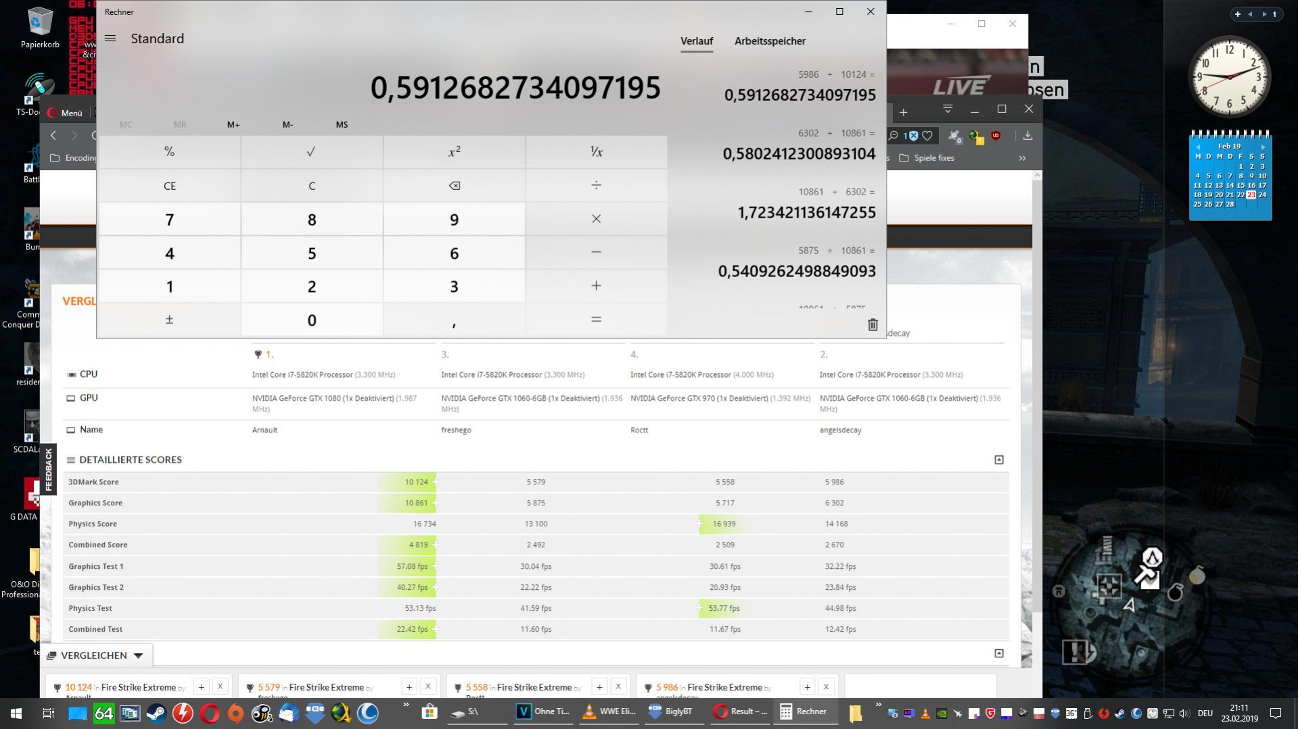1298x729 pixels.
Task: Click the volume speaker icon in system tray
Action: (x=1184, y=713)
